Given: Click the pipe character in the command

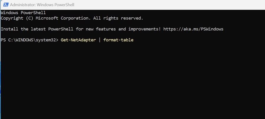Looking at the screenshot, I should pyautogui.click(x=100, y=40).
